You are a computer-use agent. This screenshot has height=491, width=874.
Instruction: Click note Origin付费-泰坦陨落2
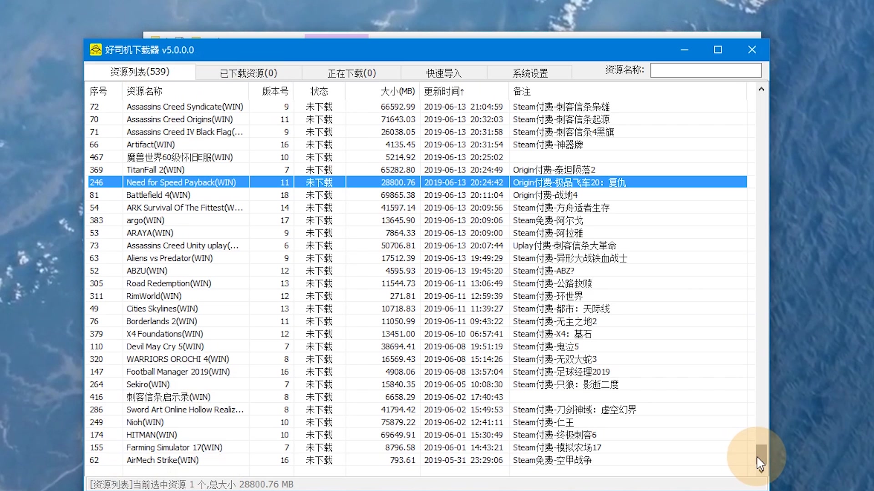pos(554,170)
